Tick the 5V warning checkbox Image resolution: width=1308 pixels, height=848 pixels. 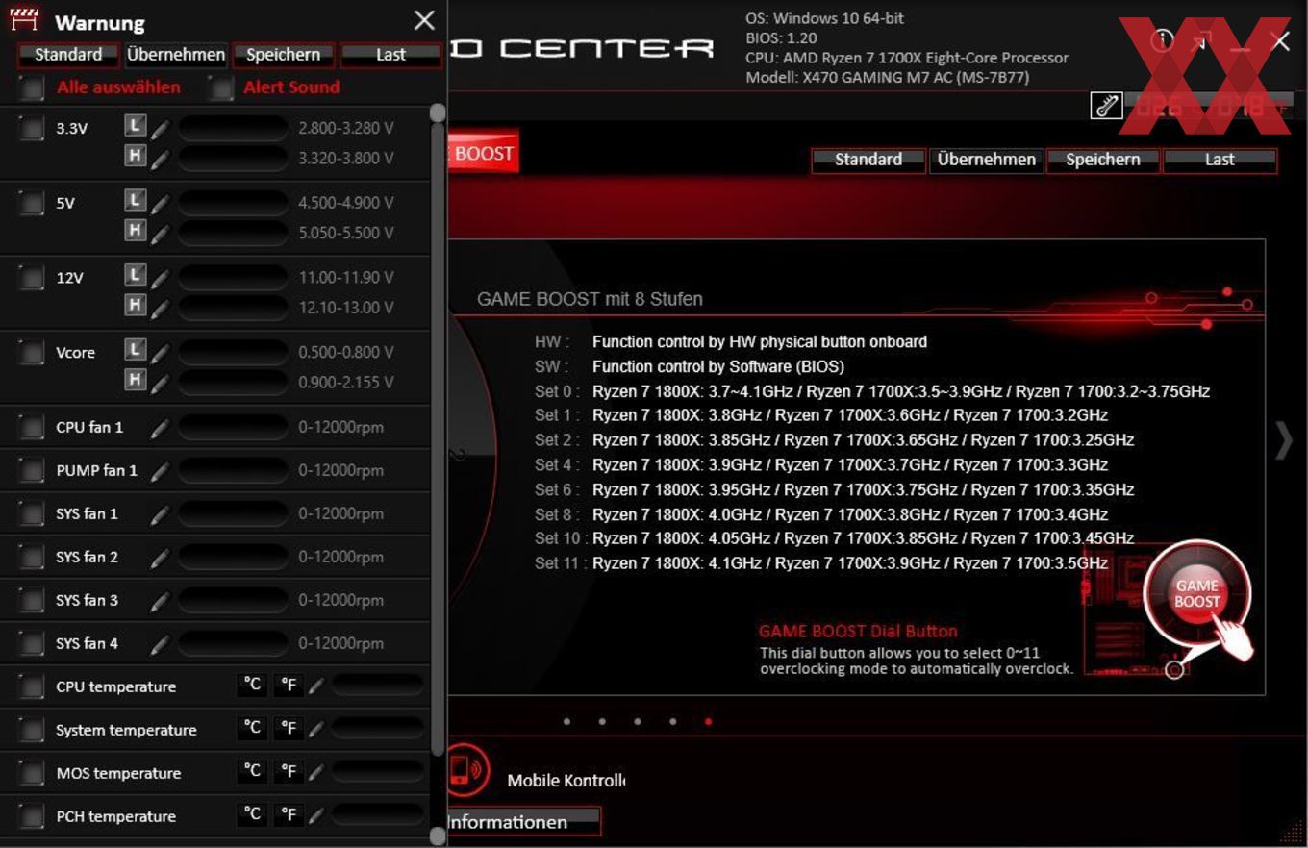(32, 202)
